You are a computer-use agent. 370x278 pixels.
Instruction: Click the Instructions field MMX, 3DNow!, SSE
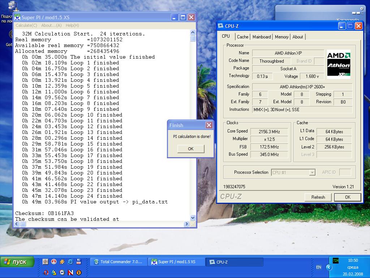302,109
